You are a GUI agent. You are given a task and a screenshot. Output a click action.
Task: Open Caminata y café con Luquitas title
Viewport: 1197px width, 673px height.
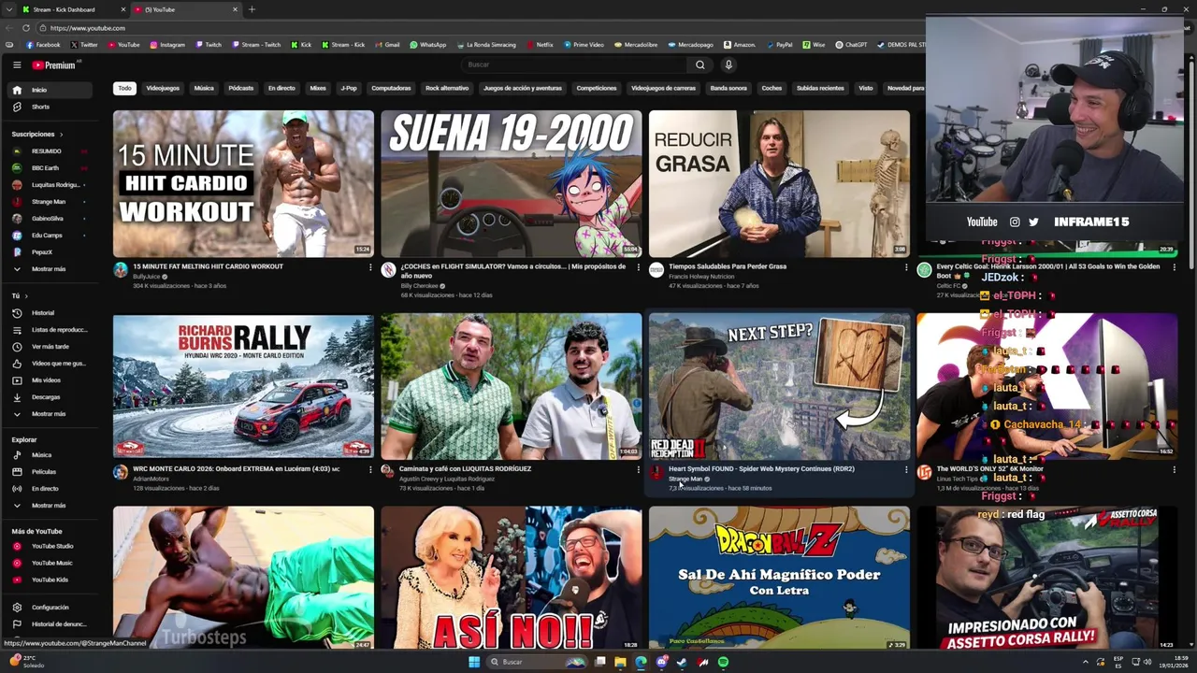465,469
